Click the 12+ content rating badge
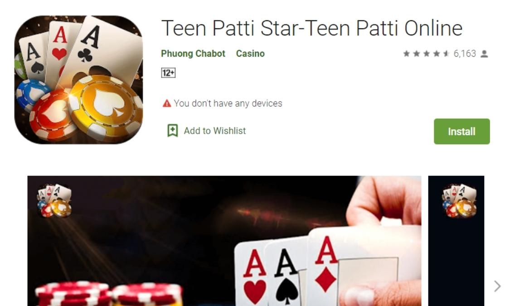This screenshot has height=306, width=510. coord(168,73)
